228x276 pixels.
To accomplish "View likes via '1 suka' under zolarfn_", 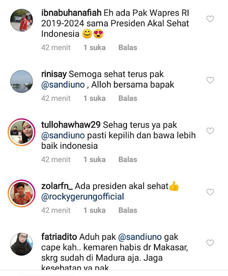I will coord(95,210).
